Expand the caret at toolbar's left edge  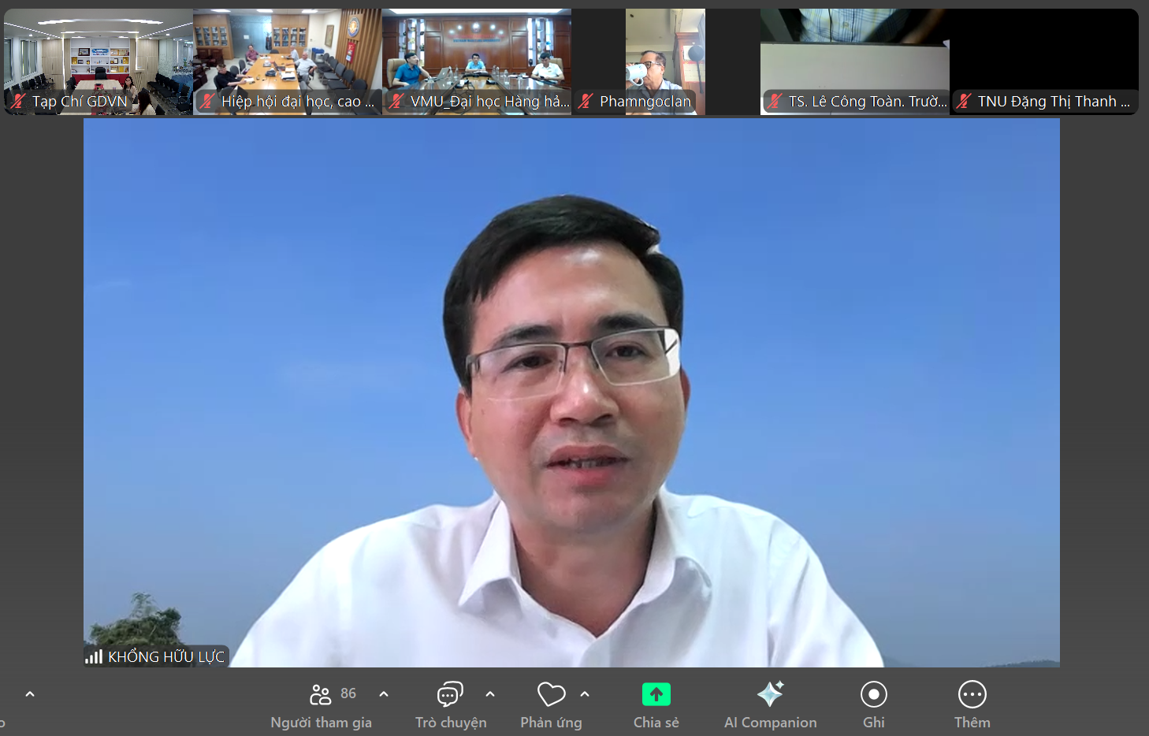(x=30, y=694)
